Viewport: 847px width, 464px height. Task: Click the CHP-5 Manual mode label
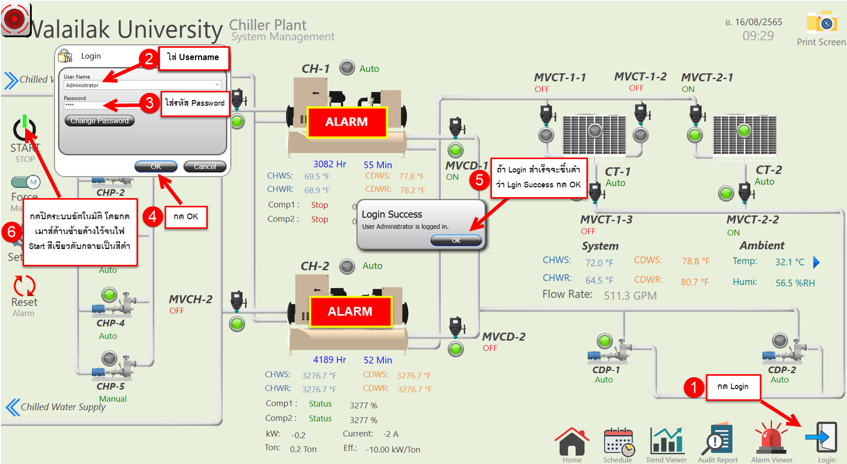pyautogui.click(x=113, y=399)
